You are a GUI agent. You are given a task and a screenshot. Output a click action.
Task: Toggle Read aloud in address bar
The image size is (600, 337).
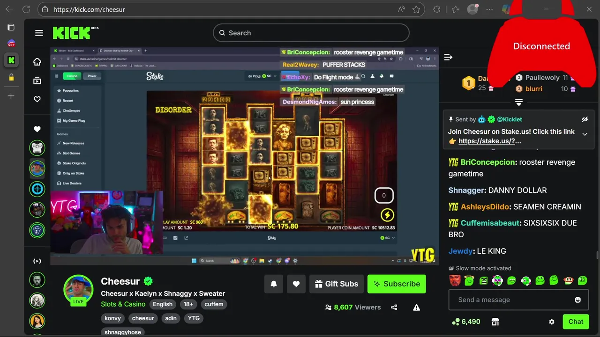(x=401, y=9)
